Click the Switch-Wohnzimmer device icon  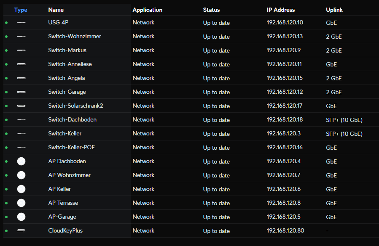click(x=21, y=37)
